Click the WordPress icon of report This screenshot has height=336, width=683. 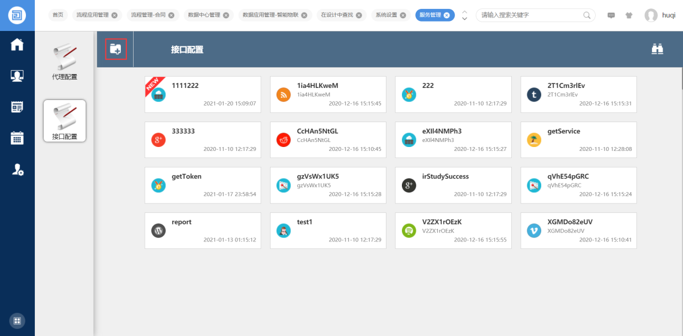click(158, 231)
